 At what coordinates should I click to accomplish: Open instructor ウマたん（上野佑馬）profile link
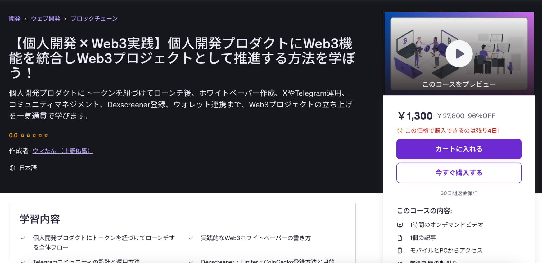coord(63,151)
